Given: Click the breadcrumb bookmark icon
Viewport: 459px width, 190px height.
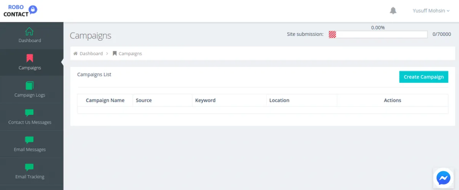Looking at the screenshot, I should click(x=114, y=54).
